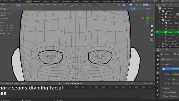
Task: Toggle Z axis mirror button
Action: click(139, 9)
